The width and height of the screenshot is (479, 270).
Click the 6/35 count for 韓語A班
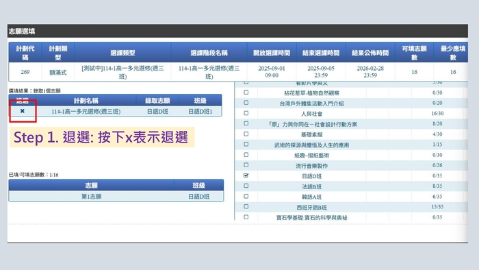click(x=437, y=197)
